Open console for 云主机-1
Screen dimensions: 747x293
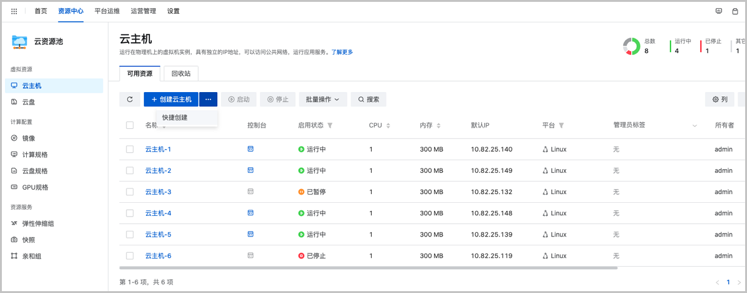click(x=251, y=149)
